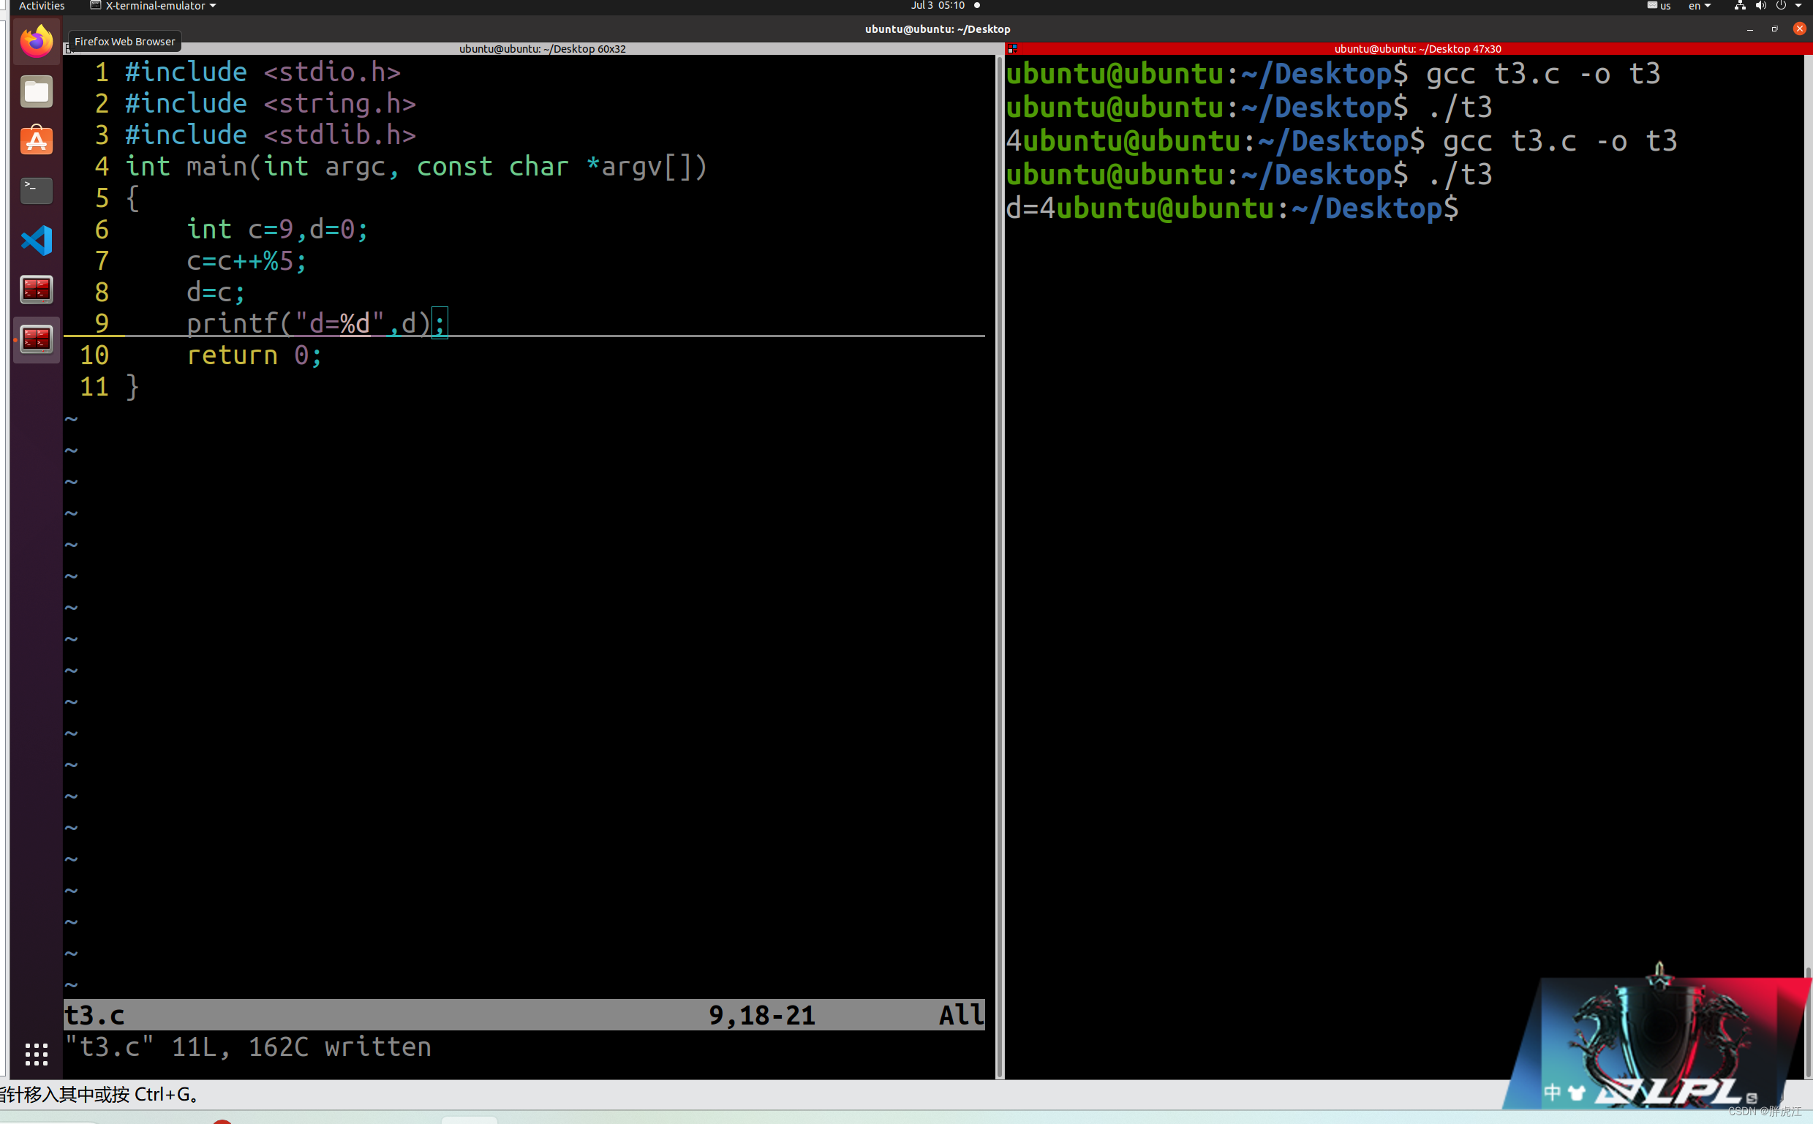
Task: Open the en input source dropdown
Action: point(1699,6)
